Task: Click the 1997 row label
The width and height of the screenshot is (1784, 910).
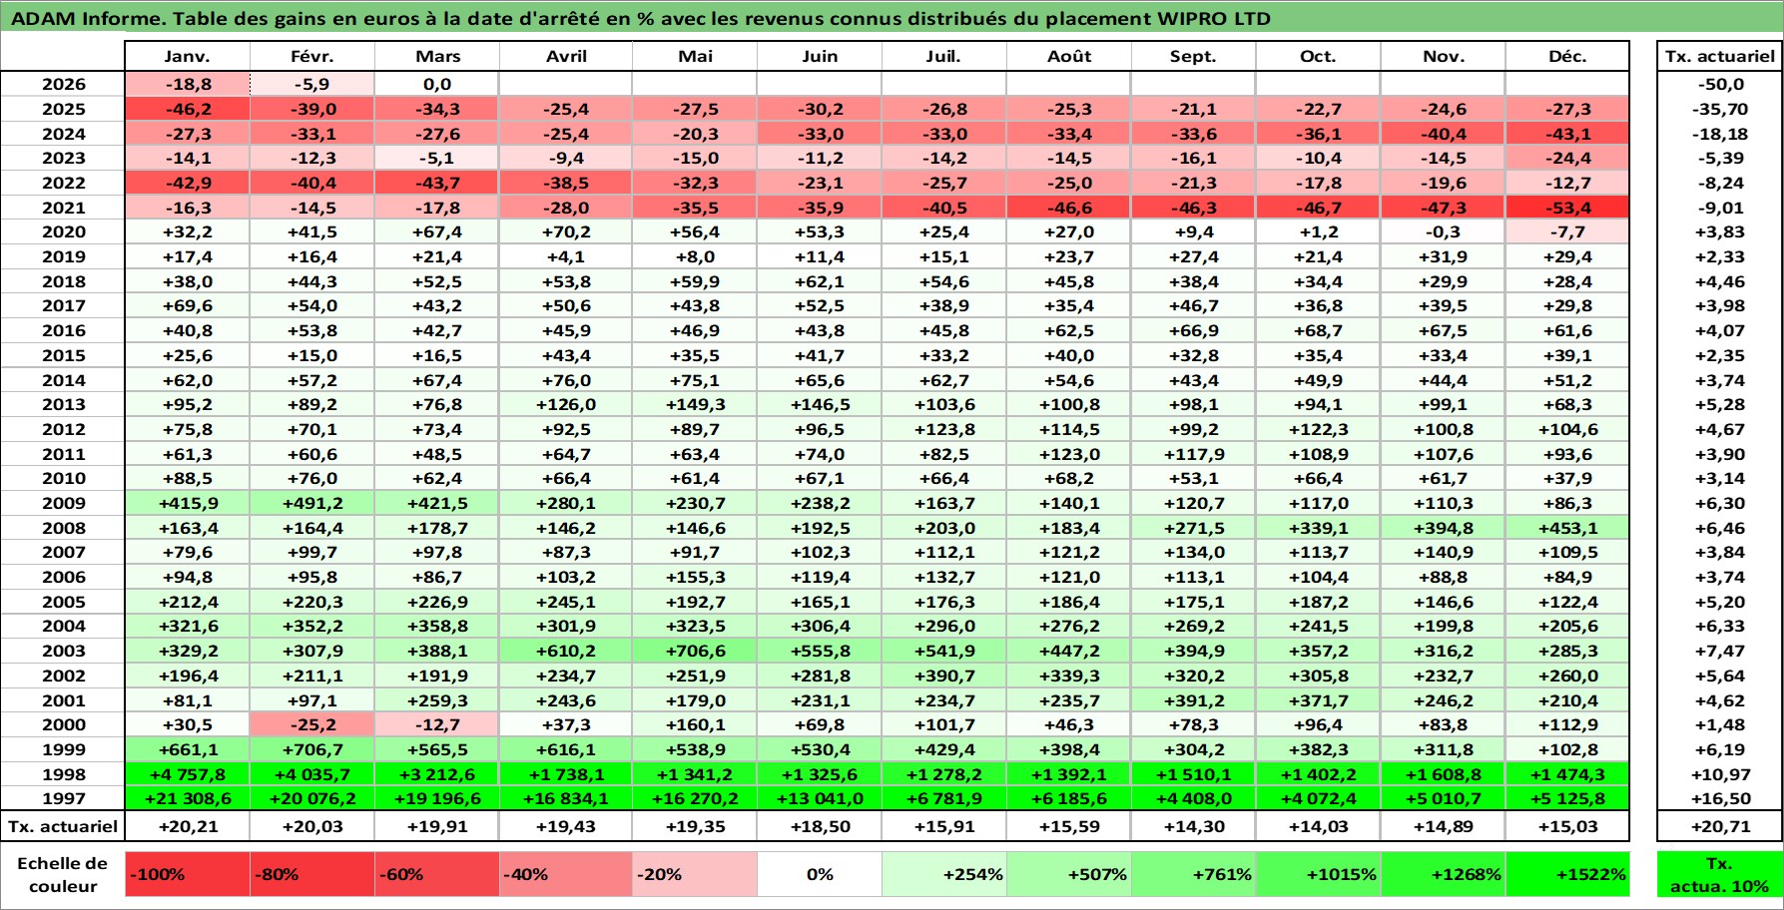Action: point(63,798)
